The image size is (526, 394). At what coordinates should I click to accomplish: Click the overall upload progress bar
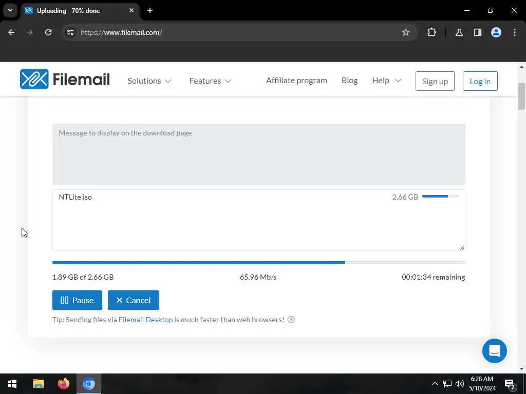coord(259,263)
